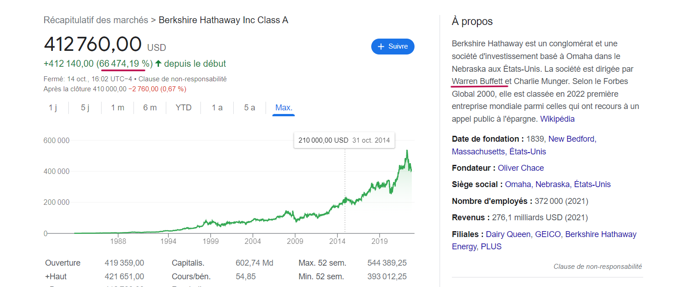Click the Suivre follow button
This screenshot has height=287, width=681.
(393, 46)
